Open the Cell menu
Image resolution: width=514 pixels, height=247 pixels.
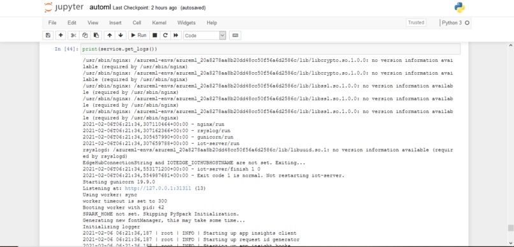click(136, 23)
